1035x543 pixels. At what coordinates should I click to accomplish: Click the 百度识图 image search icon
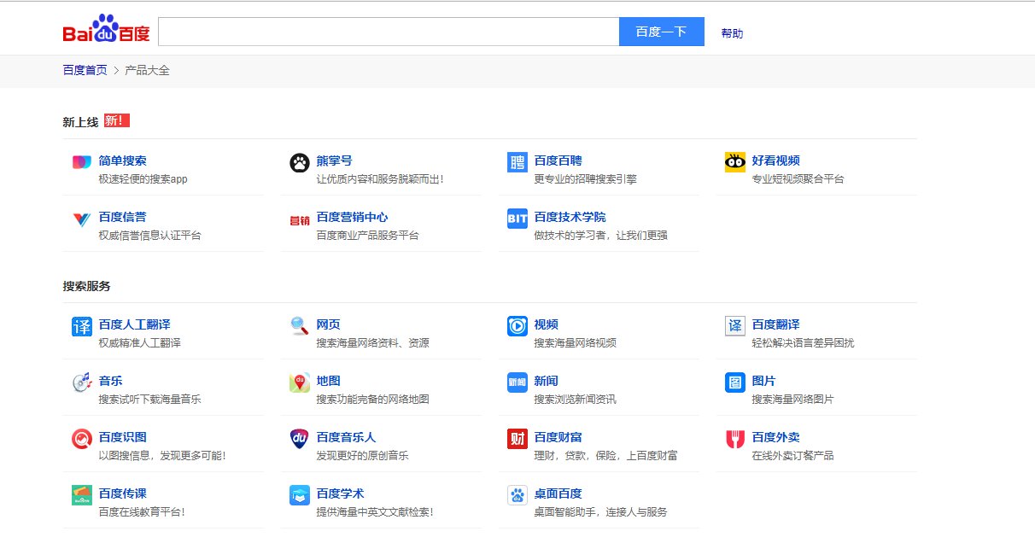point(82,437)
